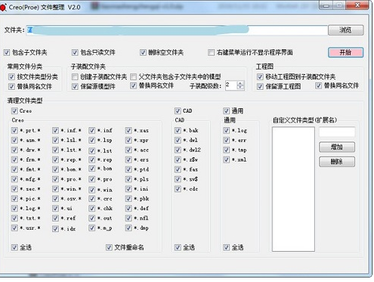Uncheck the *.asm.* file type
374x282 pixels.
pyautogui.click(x=14, y=140)
